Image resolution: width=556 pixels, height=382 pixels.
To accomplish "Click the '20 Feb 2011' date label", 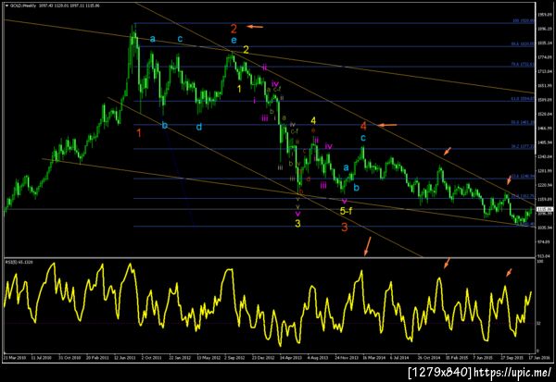I will coord(97,358).
